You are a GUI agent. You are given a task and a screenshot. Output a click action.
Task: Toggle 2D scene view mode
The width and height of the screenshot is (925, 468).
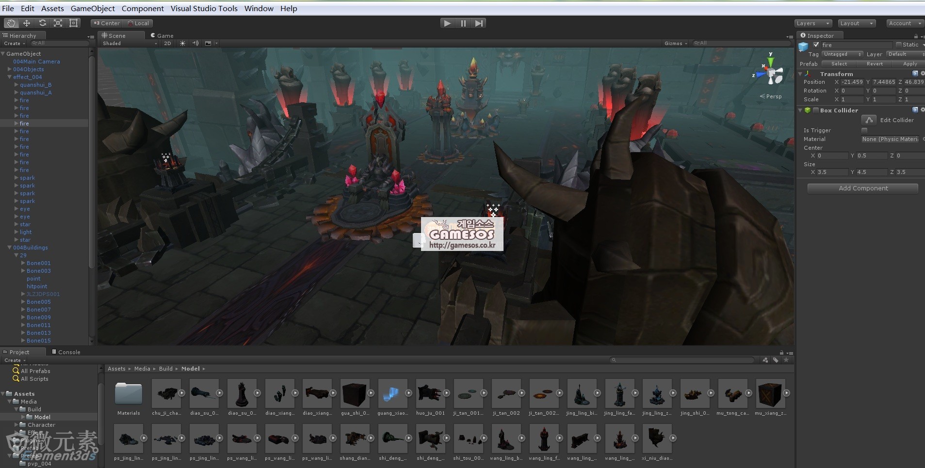[167, 43]
